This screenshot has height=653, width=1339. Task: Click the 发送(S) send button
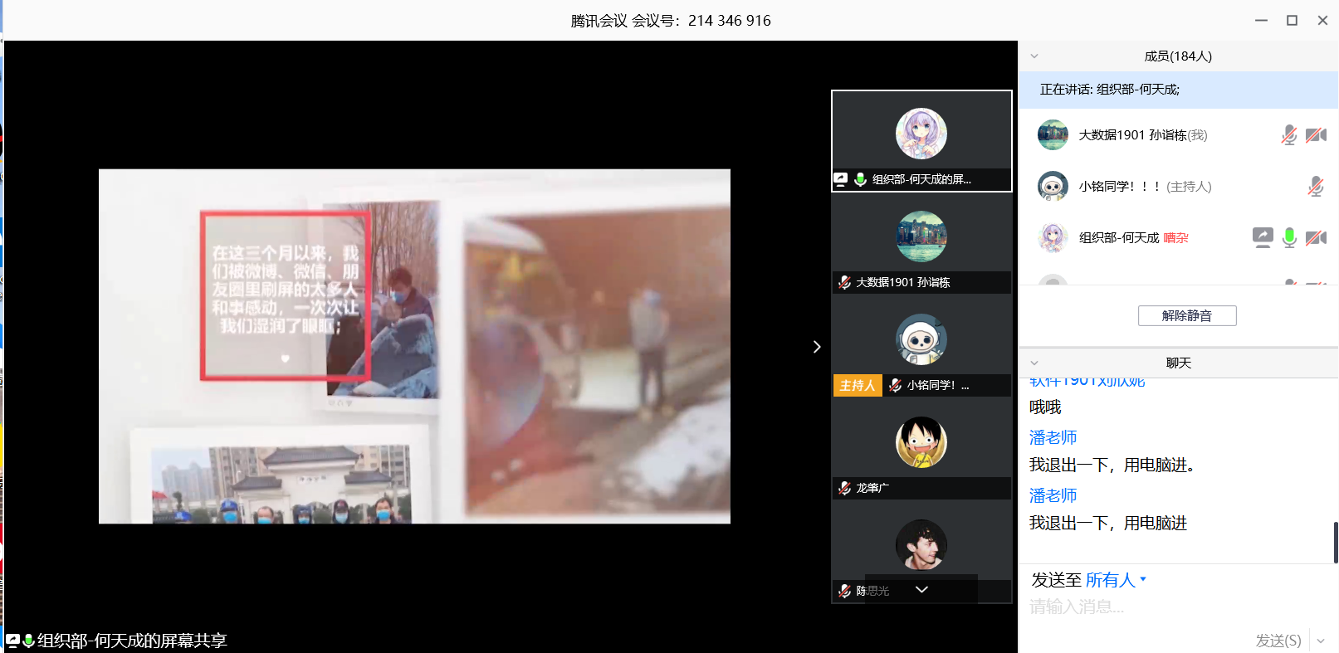click(1278, 641)
